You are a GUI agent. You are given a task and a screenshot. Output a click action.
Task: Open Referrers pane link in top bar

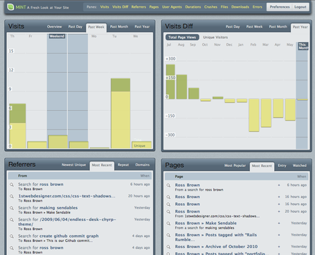138,7
